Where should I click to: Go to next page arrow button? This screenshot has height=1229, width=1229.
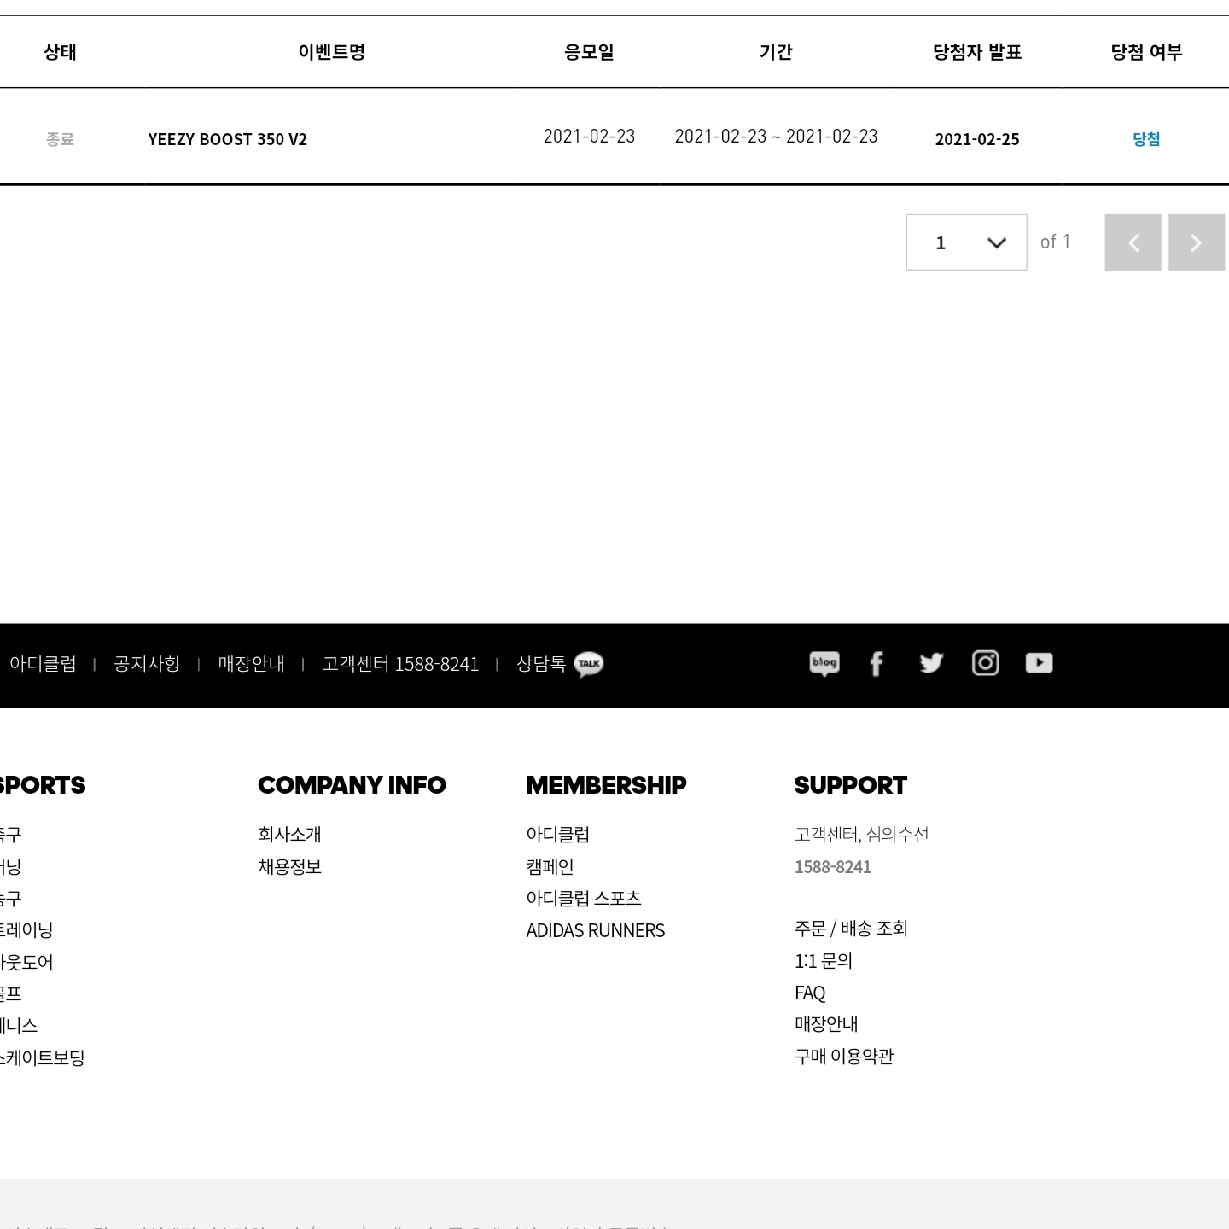tap(1197, 242)
